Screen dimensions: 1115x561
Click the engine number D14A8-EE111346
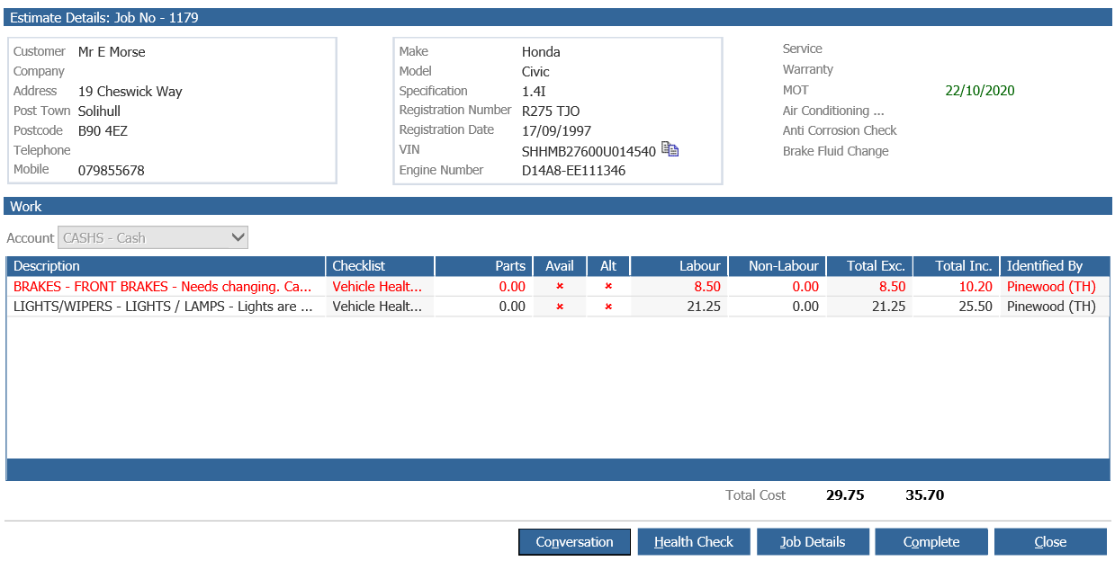click(x=573, y=171)
